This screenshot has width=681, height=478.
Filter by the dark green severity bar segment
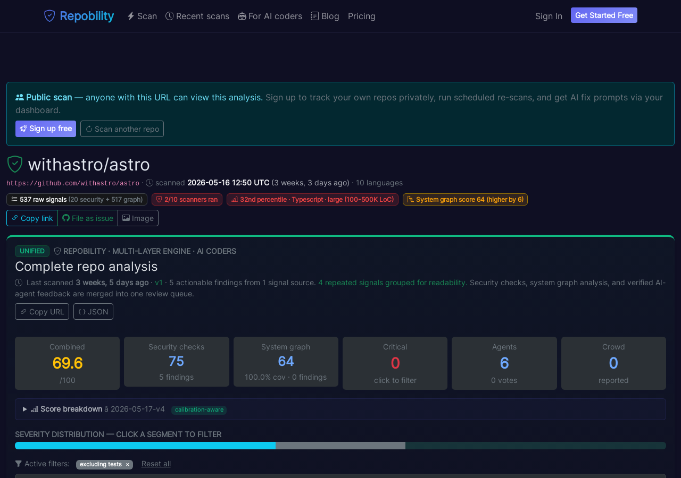(x=536, y=446)
